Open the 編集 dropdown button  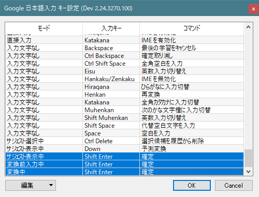[x=31, y=185]
